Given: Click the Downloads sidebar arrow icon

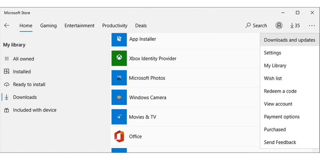Looking at the screenshot, I should (6, 97).
